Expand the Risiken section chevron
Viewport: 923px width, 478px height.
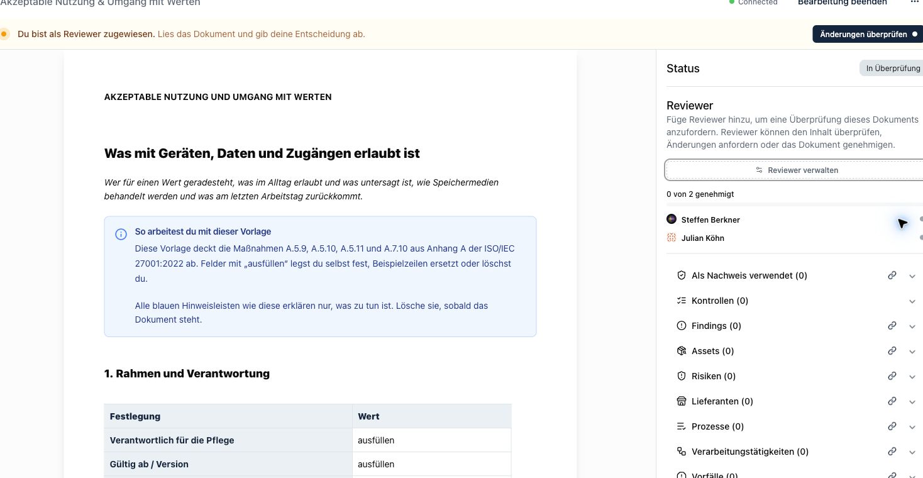click(912, 377)
